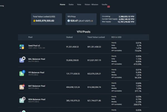The width and height of the screenshot is (167, 112).
Task: Open Vision - Mission page
Action: tap(91, 4)
